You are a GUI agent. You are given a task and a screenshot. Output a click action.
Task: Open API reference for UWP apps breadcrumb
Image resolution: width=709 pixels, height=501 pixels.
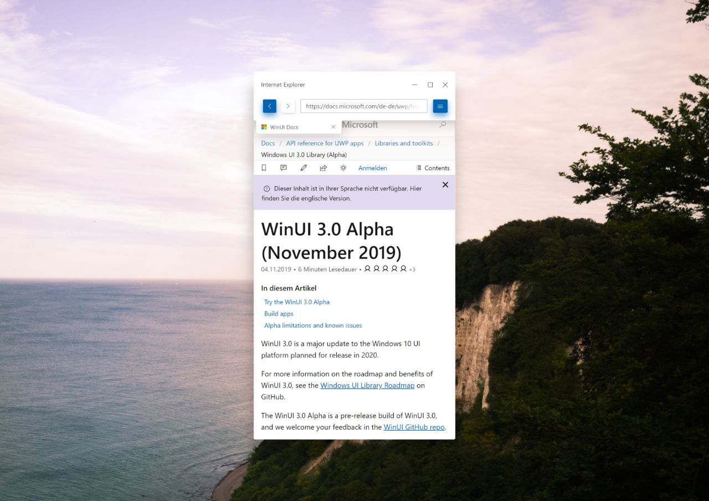click(x=325, y=143)
